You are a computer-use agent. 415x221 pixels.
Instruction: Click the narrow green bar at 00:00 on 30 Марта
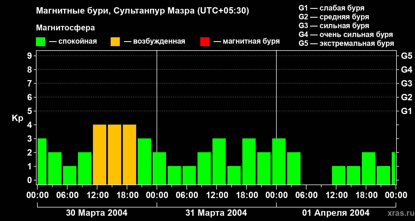42,162
